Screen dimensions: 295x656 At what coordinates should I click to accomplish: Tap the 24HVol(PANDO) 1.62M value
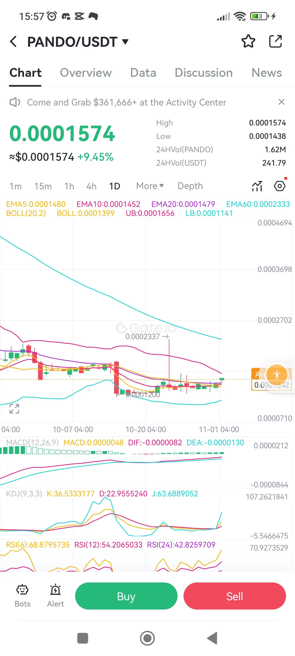coord(275,150)
